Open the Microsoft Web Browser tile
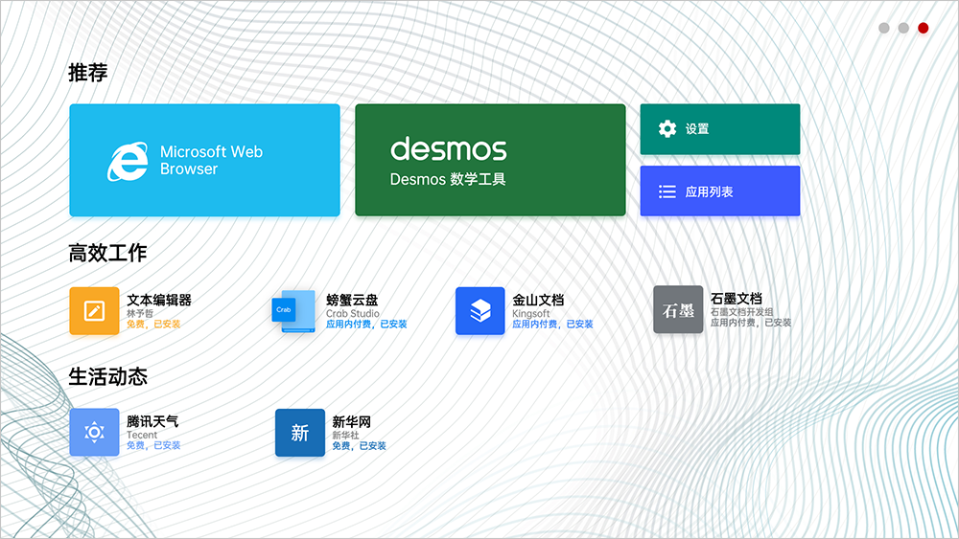This screenshot has width=959, height=539. point(204,160)
